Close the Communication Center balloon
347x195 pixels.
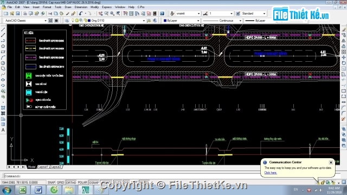(x=331, y=162)
